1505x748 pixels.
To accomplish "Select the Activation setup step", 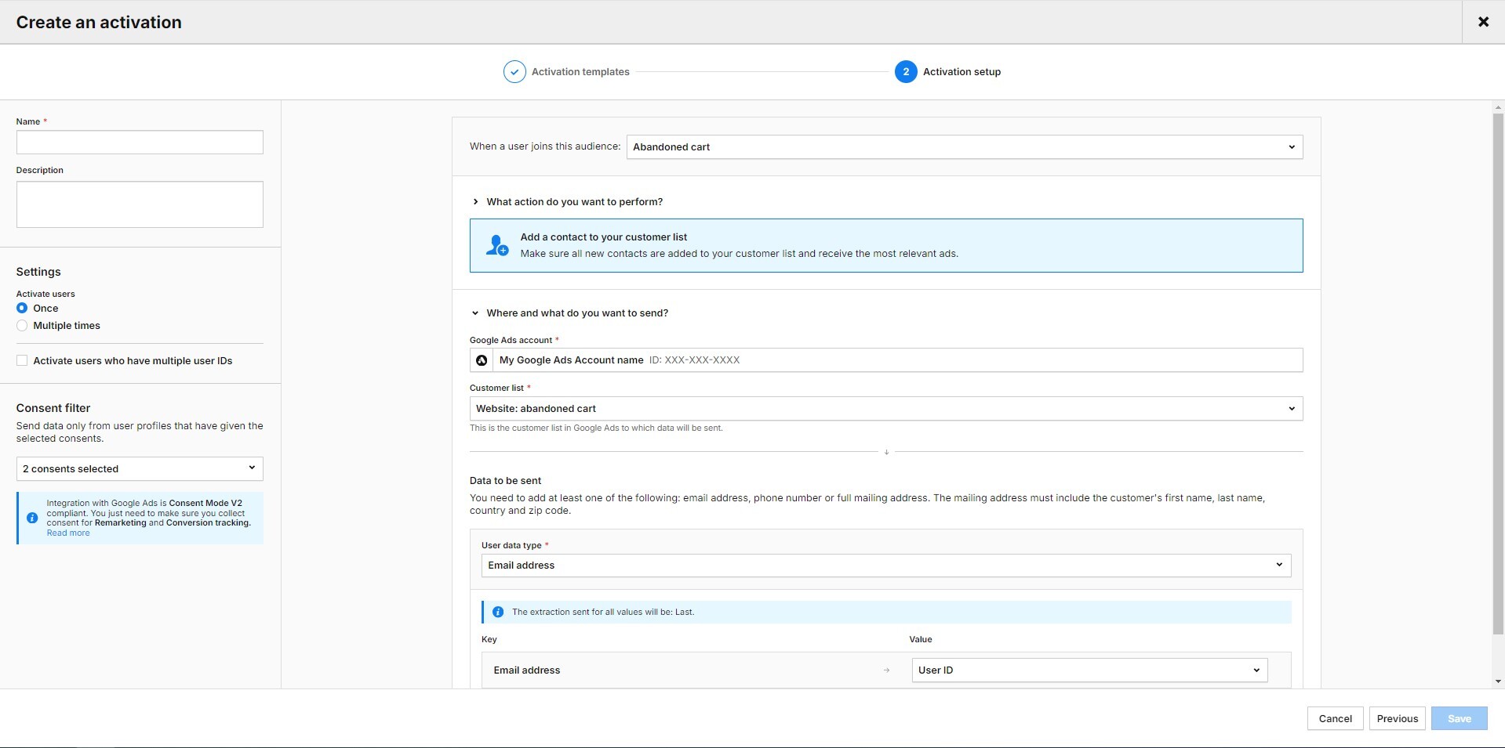I will tap(961, 71).
